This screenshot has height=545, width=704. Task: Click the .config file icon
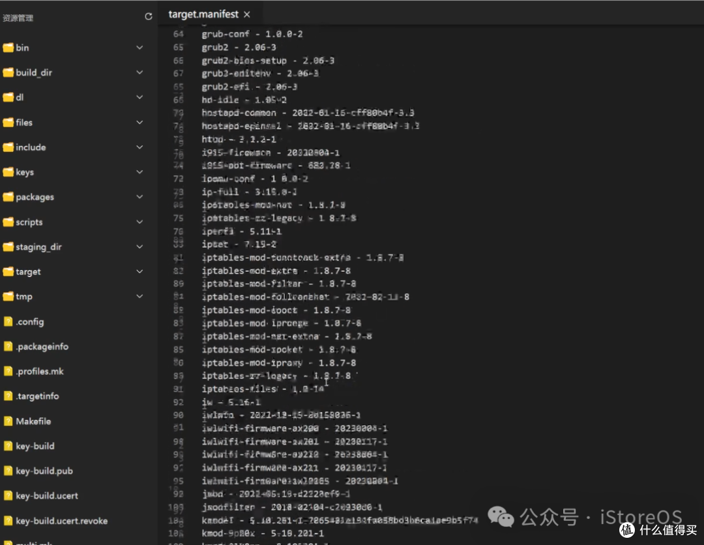[x=8, y=321]
